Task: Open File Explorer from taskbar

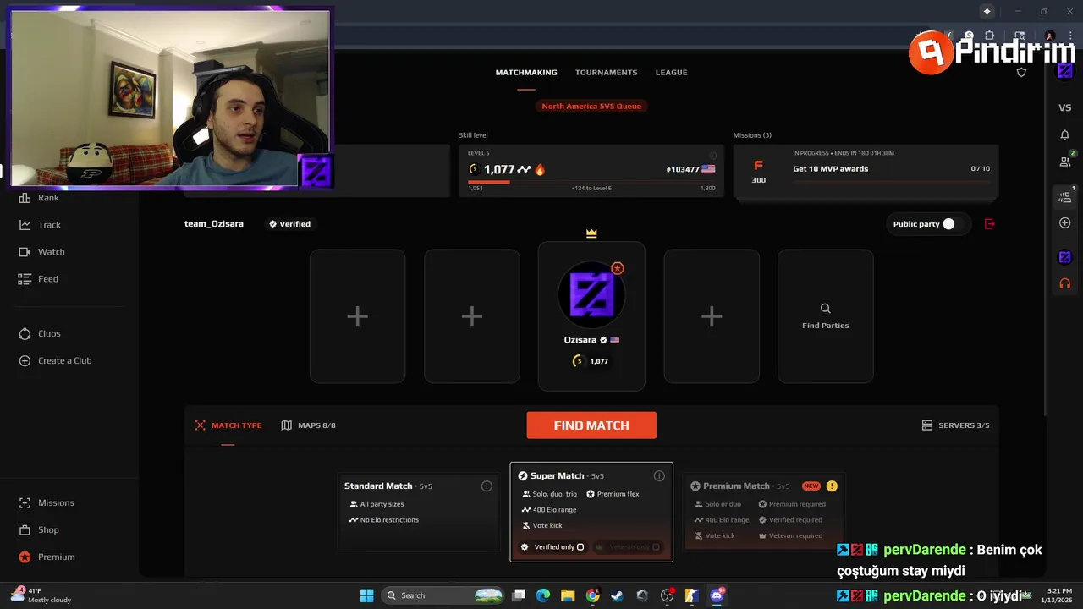Action: pyautogui.click(x=568, y=595)
